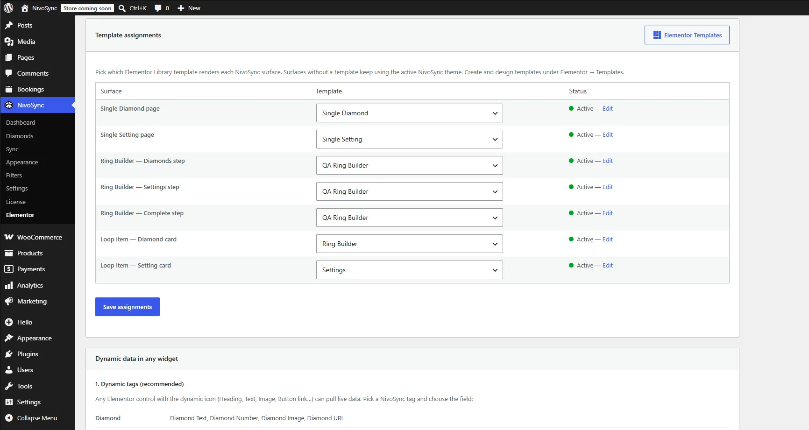
Task: Click the Tools wrench icon
Action: click(9, 386)
